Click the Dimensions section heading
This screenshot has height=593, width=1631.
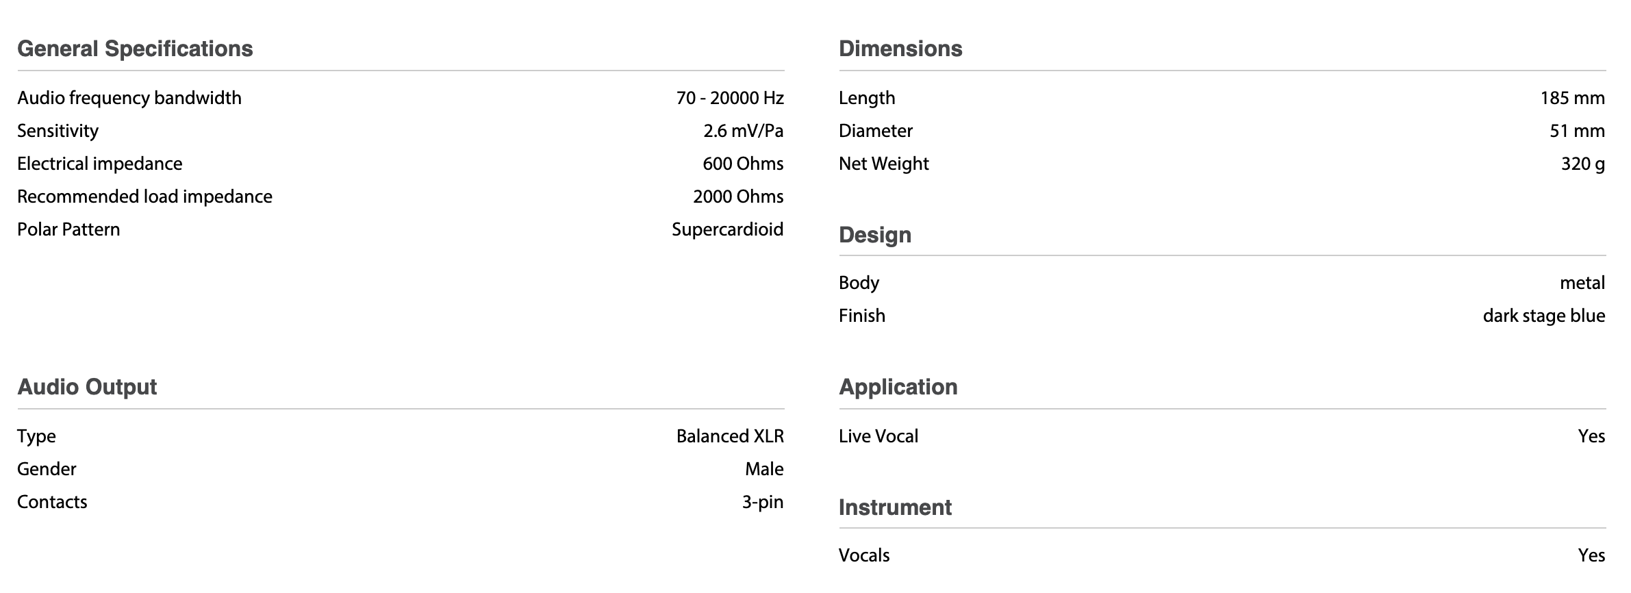click(x=900, y=49)
